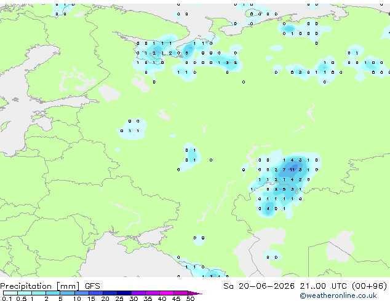Click the '15' legend label
Image resolution: width=390 pixels, height=301 pixels.
pos(91,299)
